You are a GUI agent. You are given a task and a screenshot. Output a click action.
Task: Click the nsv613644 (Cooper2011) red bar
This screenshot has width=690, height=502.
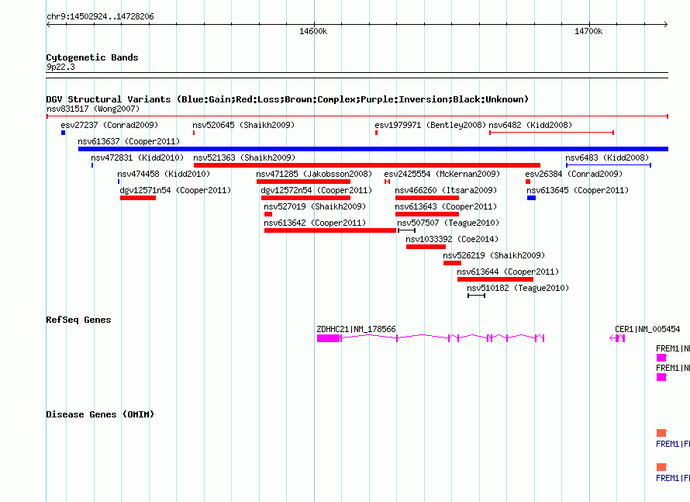click(x=495, y=279)
